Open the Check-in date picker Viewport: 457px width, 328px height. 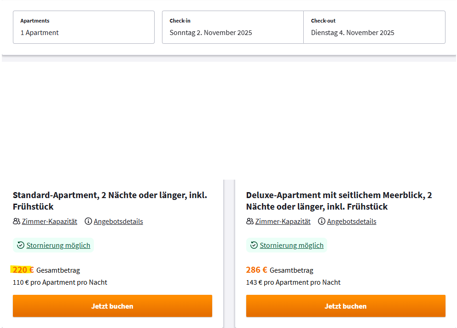pyautogui.click(x=233, y=27)
